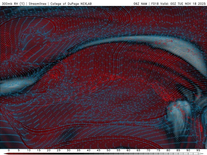Click the colorbar label "25"
The height and width of the screenshot is (155, 207).
59,150
